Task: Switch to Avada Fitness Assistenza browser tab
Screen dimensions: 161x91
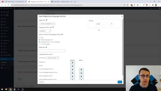Action: pos(62,2)
